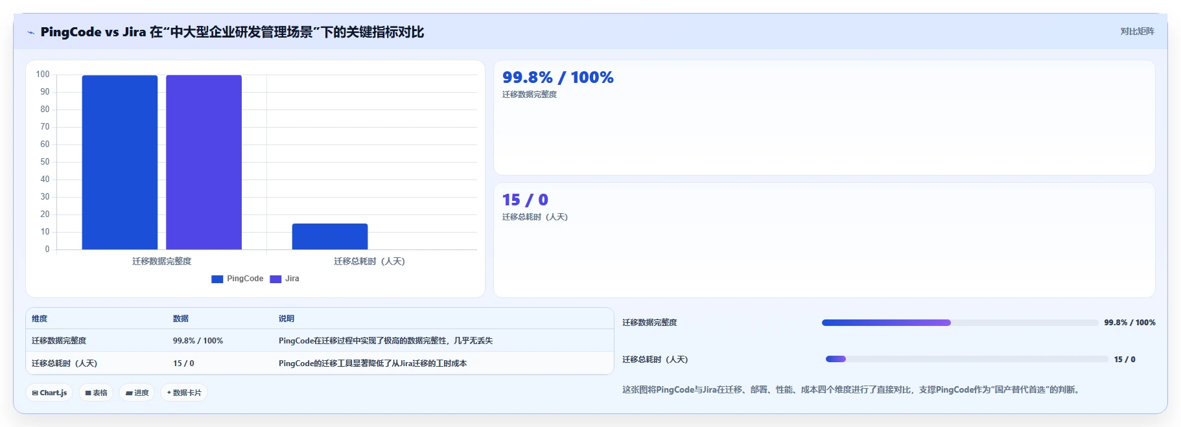This screenshot has height=427, width=1181.
Task: Toggle the PingCode legend color box
Action: tap(217, 279)
